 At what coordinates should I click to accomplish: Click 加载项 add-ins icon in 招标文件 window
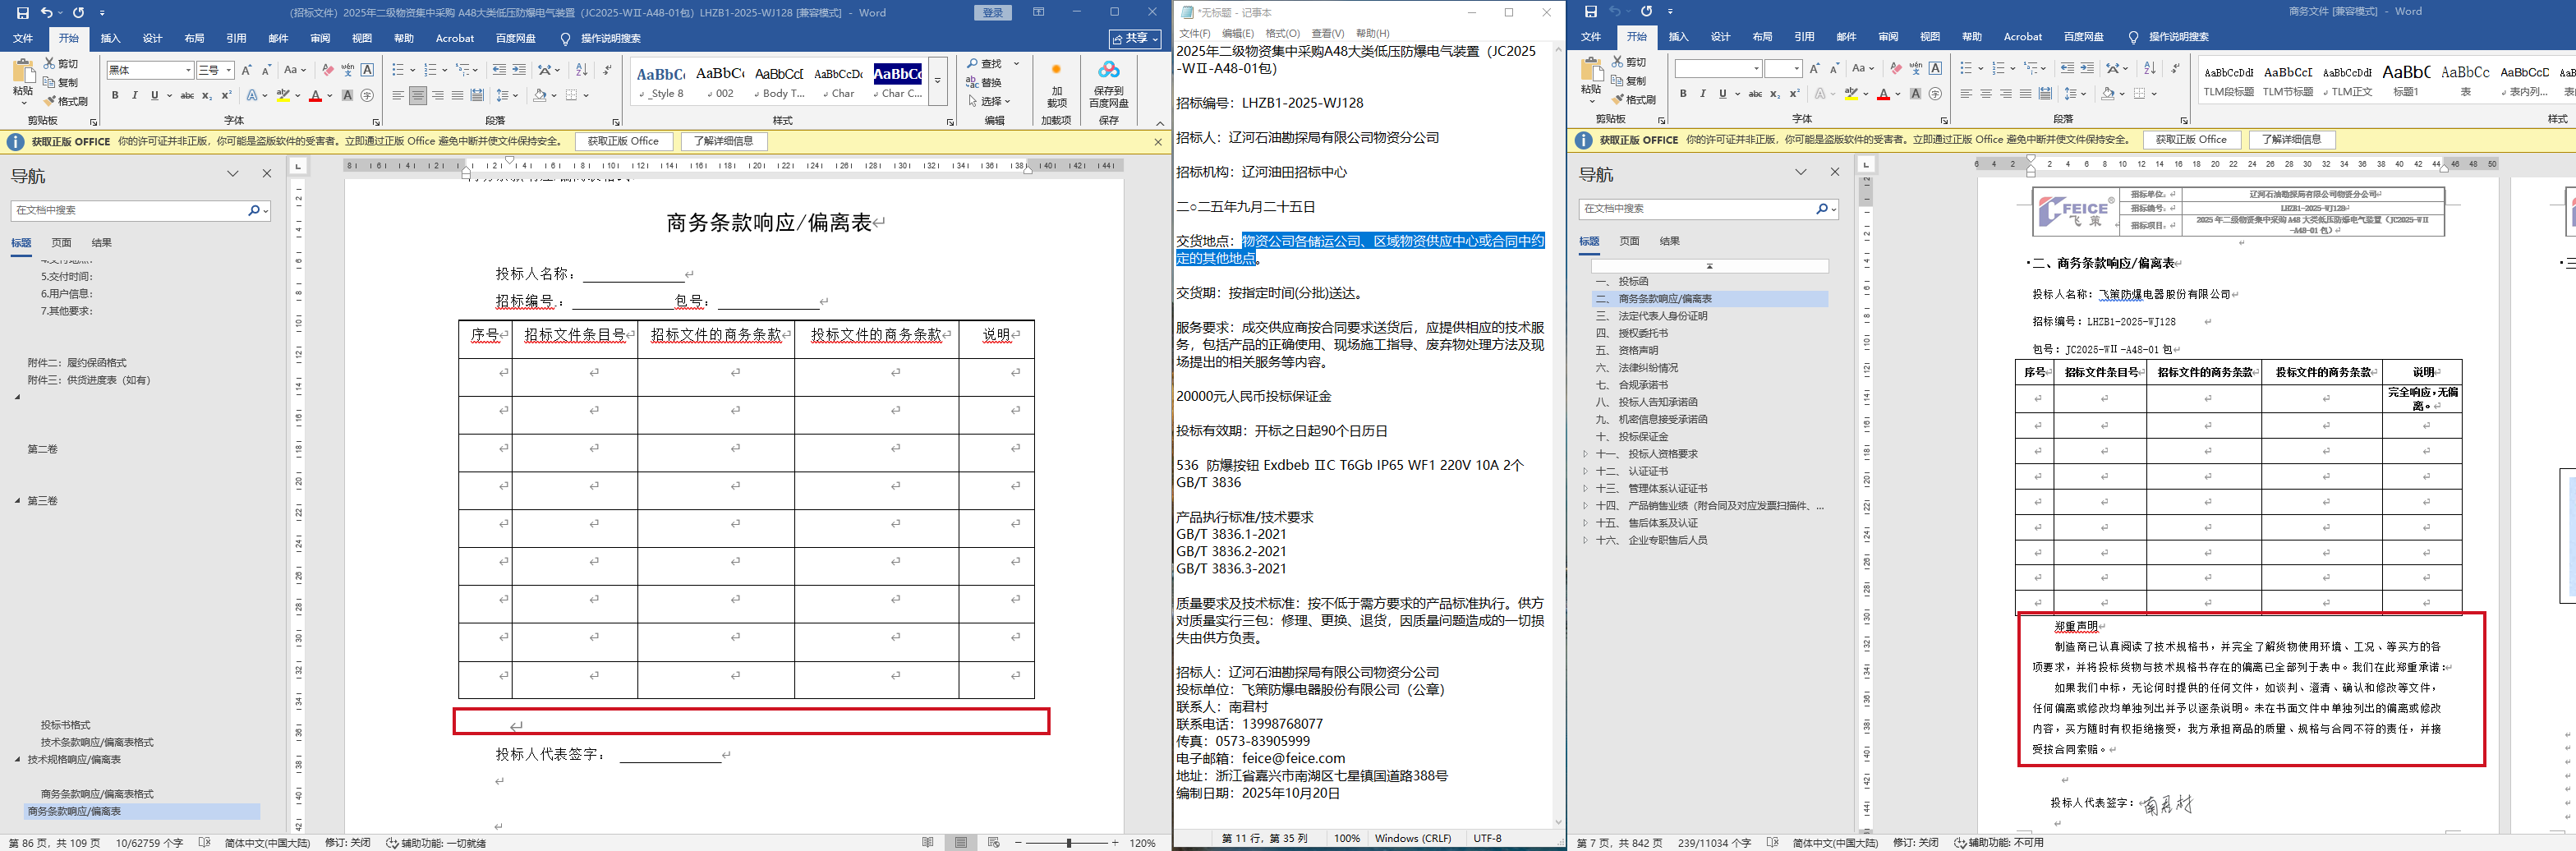point(1056,84)
